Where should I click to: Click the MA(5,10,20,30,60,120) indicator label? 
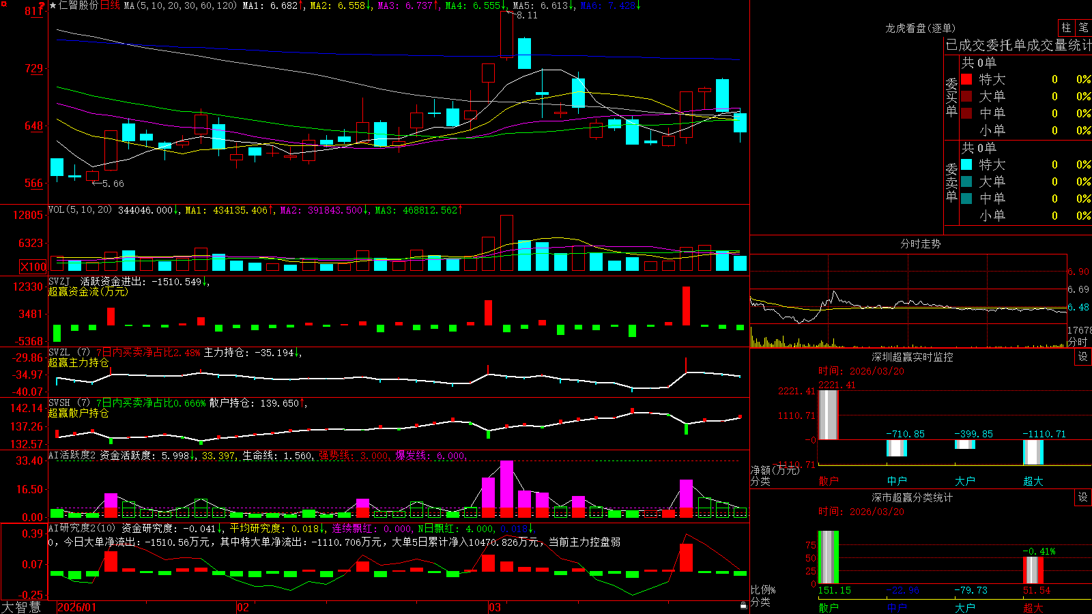pos(180,5)
